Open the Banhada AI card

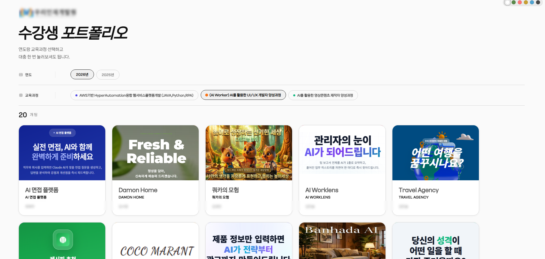pos(342,241)
